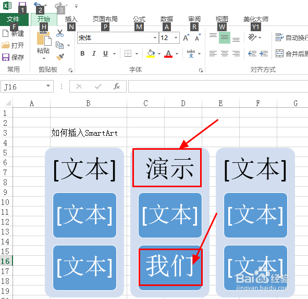Switch to the 插入 Insert tab
308x299 pixels.
click(x=71, y=19)
